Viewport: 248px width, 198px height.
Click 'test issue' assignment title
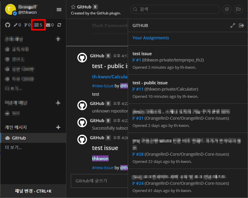(142, 54)
